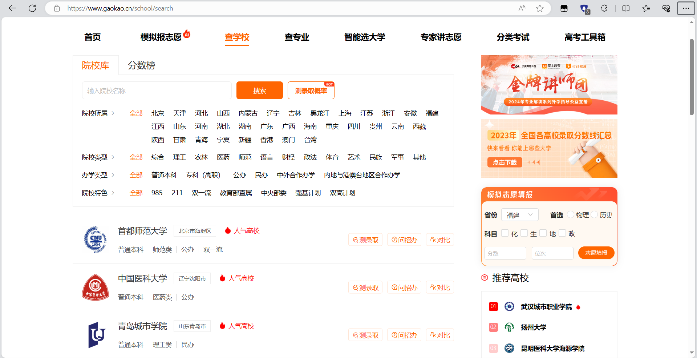Click the 分数 input field

click(x=505, y=253)
